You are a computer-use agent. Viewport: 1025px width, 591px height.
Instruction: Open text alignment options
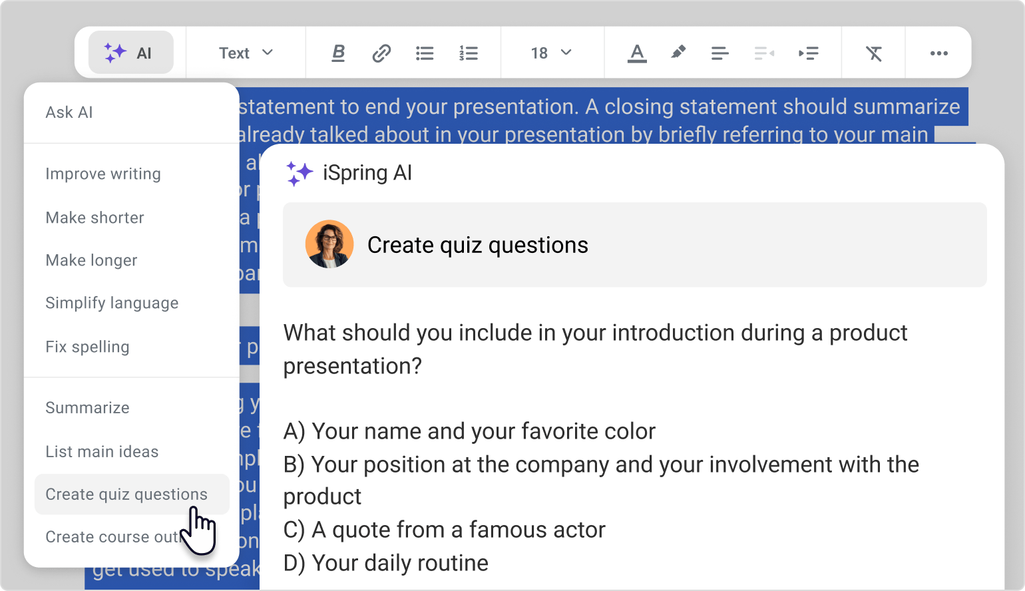[x=719, y=53]
